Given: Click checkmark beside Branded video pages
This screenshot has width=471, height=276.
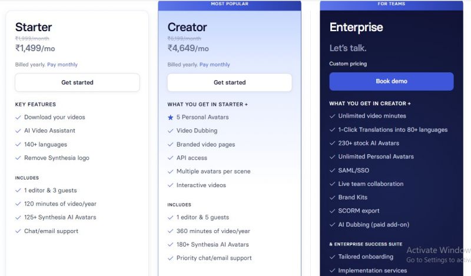Looking at the screenshot, I should point(170,144).
